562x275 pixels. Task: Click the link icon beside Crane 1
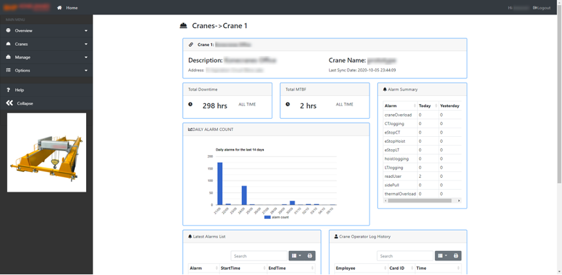191,45
